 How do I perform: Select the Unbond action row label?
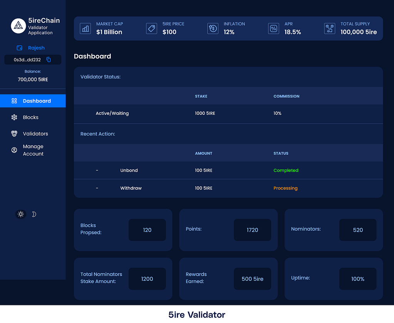[x=129, y=170]
